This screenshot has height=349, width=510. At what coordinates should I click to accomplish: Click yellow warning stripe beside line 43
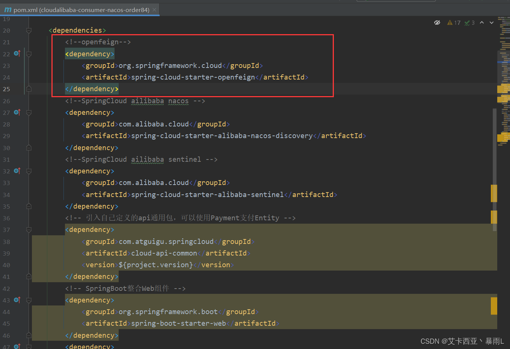coord(494,306)
